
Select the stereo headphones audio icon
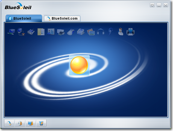point(101,32)
